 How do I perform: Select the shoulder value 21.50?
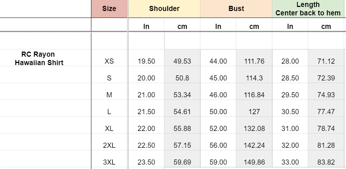click(146, 112)
